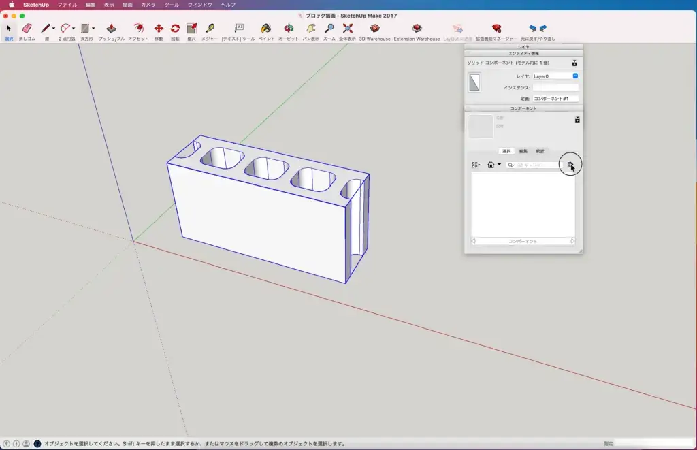
Task: Expand the component view options dropdown
Action: click(x=476, y=165)
